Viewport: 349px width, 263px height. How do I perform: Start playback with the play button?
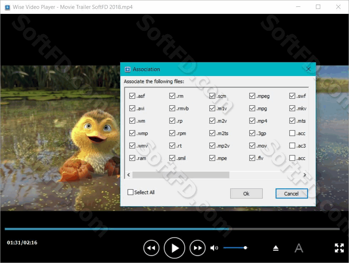pos(174,248)
